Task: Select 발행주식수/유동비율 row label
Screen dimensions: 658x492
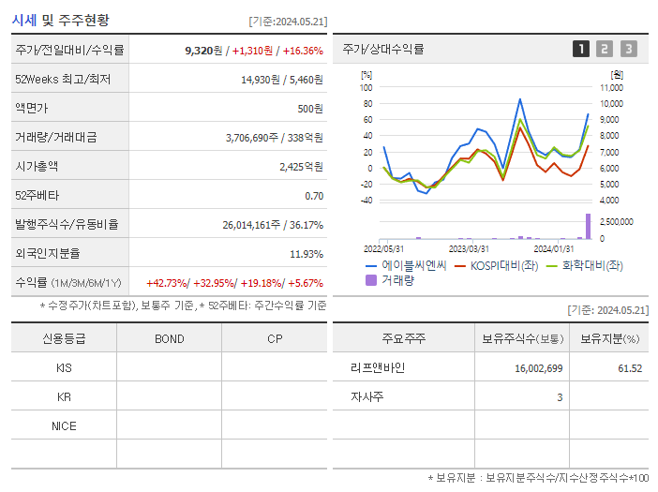Action: click(x=67, y=224)
